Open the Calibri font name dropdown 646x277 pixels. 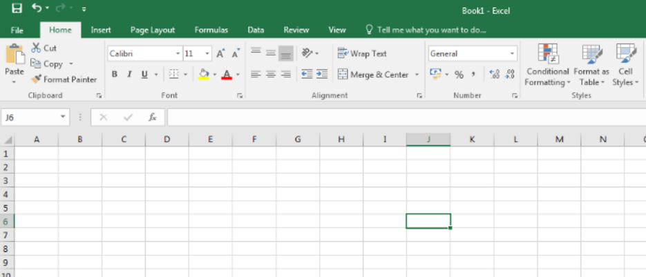[x=178, y=54]
